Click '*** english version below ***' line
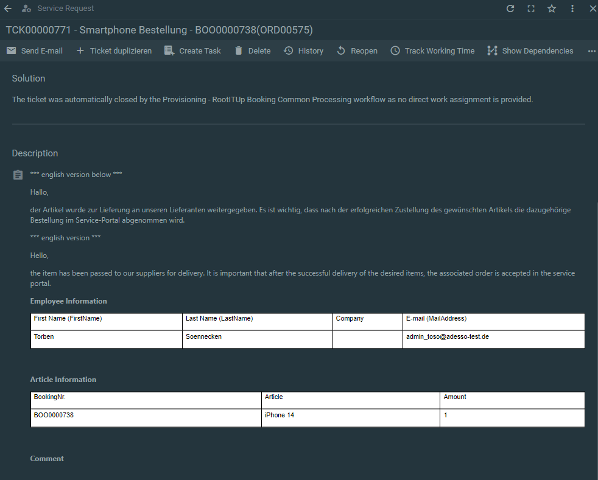 pyautogui.click(x=76, y=175)
